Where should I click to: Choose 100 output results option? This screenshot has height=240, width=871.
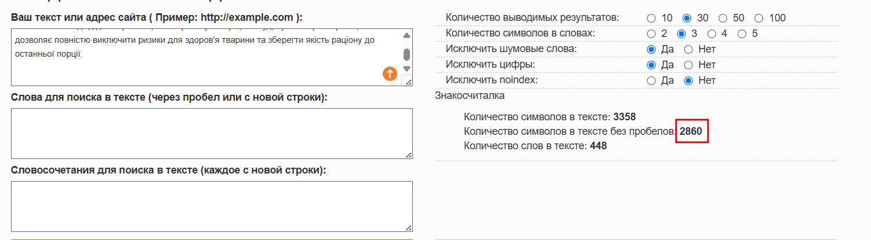point(759,18)
